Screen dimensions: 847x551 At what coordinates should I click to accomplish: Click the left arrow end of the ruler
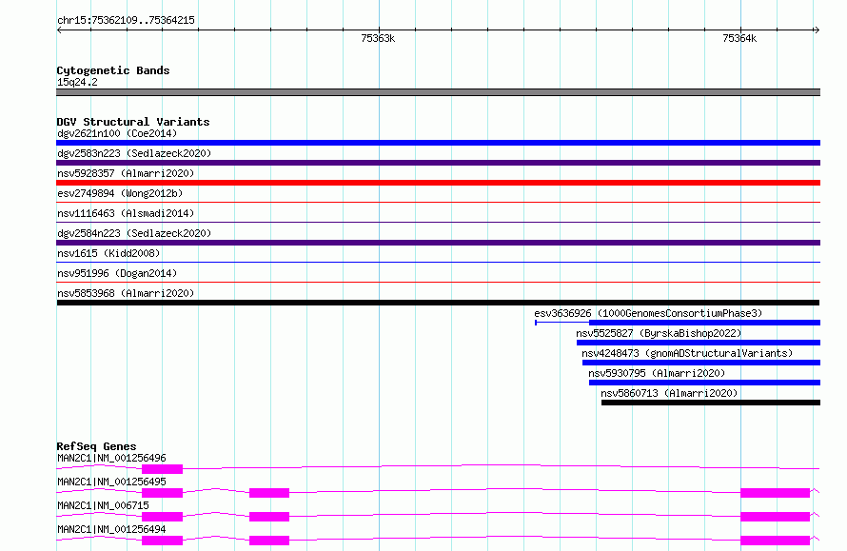(x=60, y=30)
